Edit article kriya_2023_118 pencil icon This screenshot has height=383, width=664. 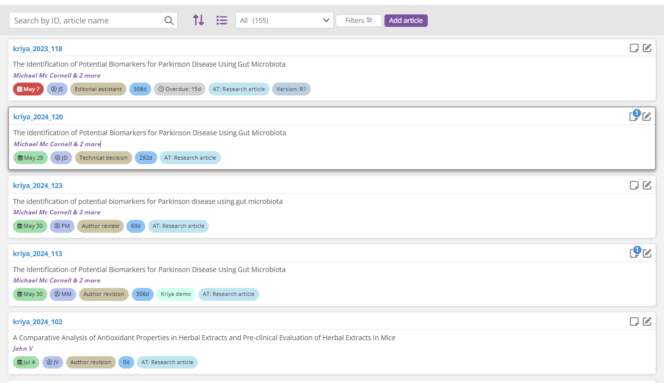[647, 48]
